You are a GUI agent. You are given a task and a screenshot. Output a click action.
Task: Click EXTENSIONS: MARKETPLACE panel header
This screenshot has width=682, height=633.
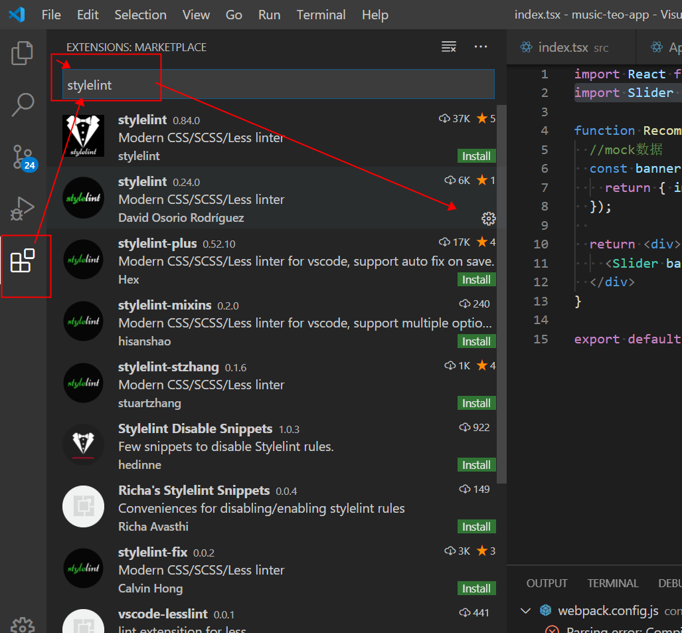click(137, 47)
